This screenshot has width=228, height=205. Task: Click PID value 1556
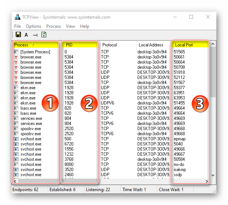(x=69, y=149)
